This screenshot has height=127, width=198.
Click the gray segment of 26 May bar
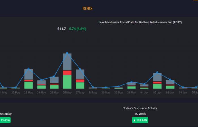coord(67,62)
